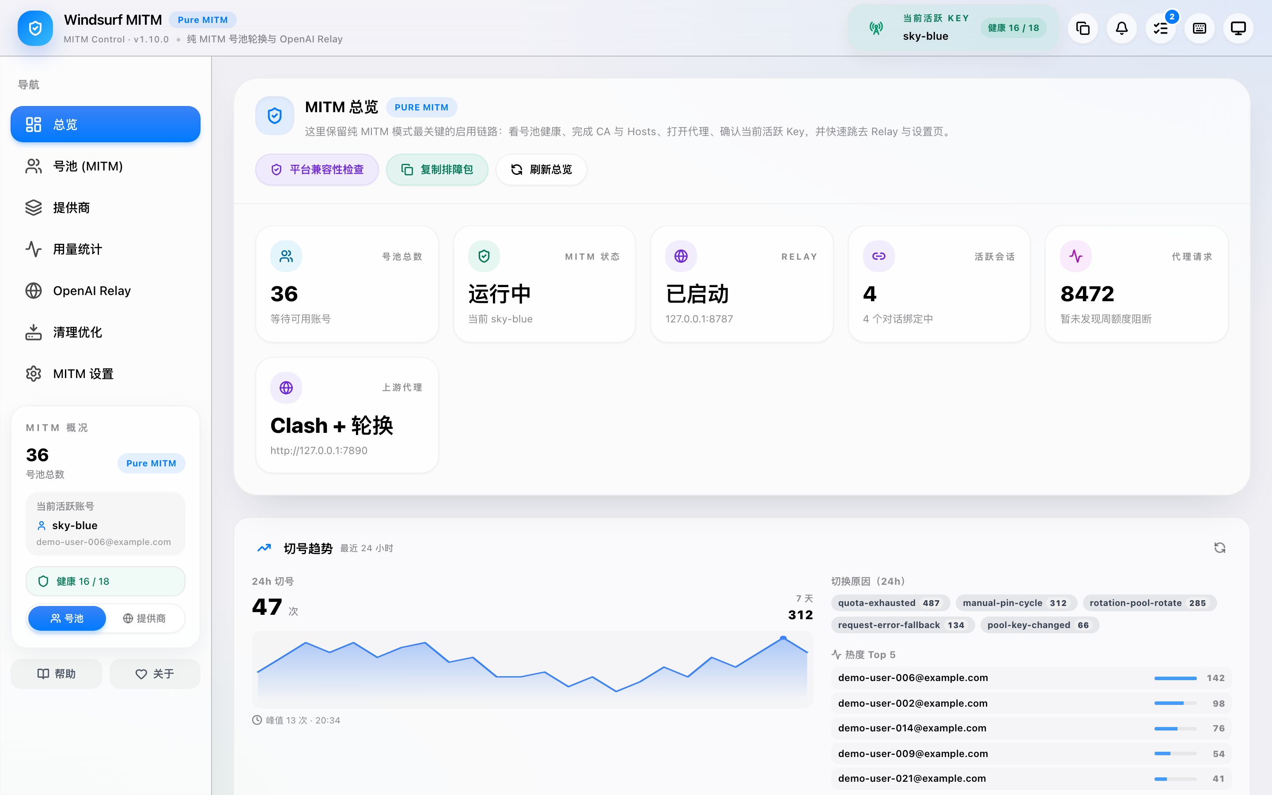Switch to the 提供商 segment toggle
The height and width of the screenshot is (795, 1272).
point(144,618)
